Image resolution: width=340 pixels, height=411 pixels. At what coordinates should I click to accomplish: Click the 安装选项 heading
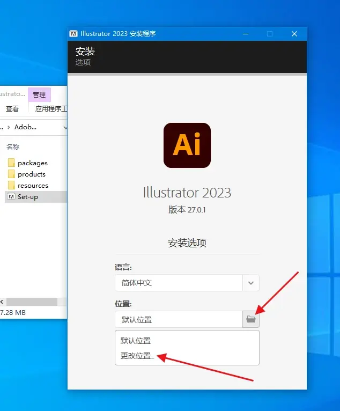pos(187,243)
